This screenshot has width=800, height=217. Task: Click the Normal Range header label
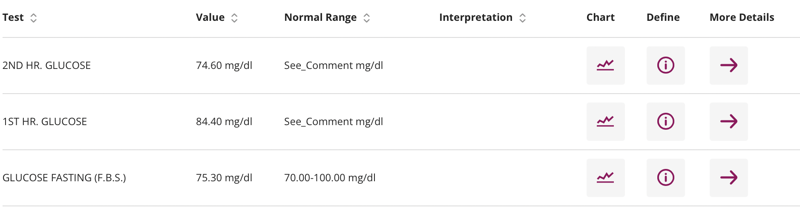(x=320, y=17)
